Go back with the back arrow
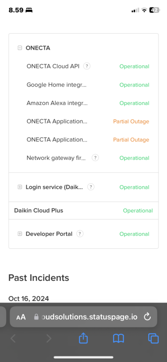Image resolution: width=167 pixels, height=362 pixels. [x=13, y=339]
